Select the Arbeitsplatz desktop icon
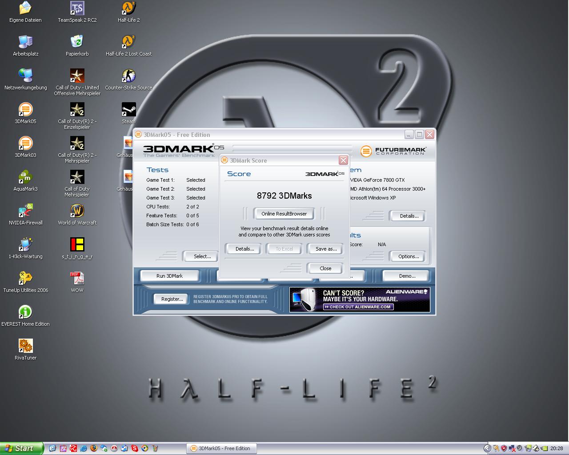 click(x=25, y=46)
